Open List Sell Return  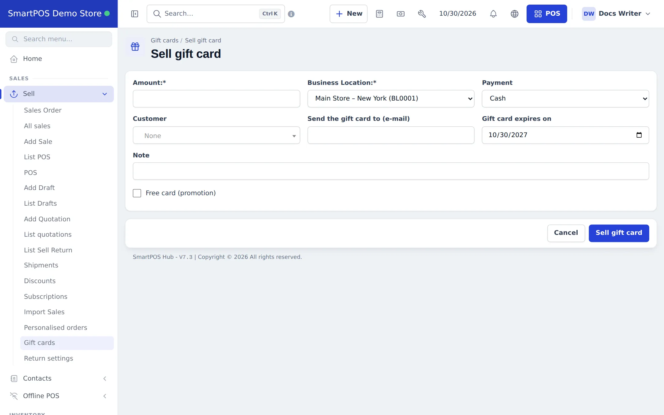click(48, 250)
